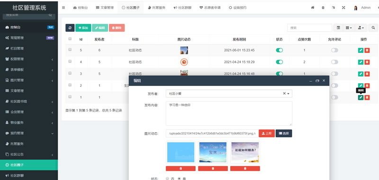Delete the third uploaded image in dialog

coord(245,169)
